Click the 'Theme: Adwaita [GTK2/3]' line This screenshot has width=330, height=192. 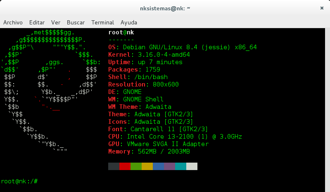150,114
